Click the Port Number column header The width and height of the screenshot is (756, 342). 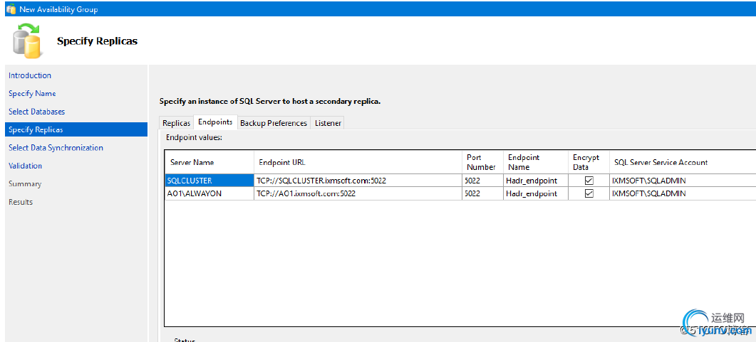tap(482, 162)
